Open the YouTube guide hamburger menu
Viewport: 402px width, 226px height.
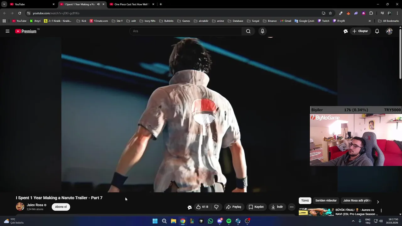click(x=8, y=31)
